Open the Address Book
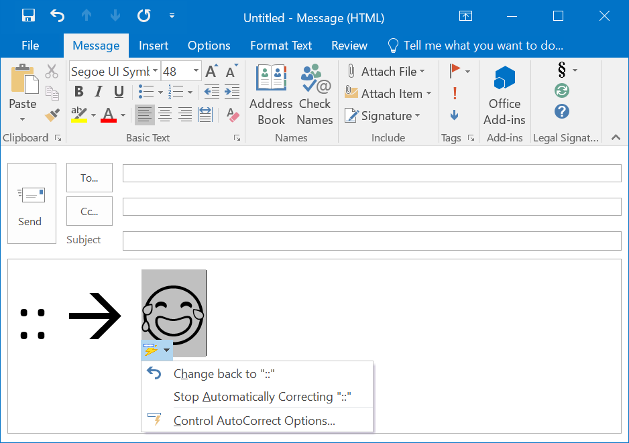Viewport: 629px width, 443px height. point(271,95)
